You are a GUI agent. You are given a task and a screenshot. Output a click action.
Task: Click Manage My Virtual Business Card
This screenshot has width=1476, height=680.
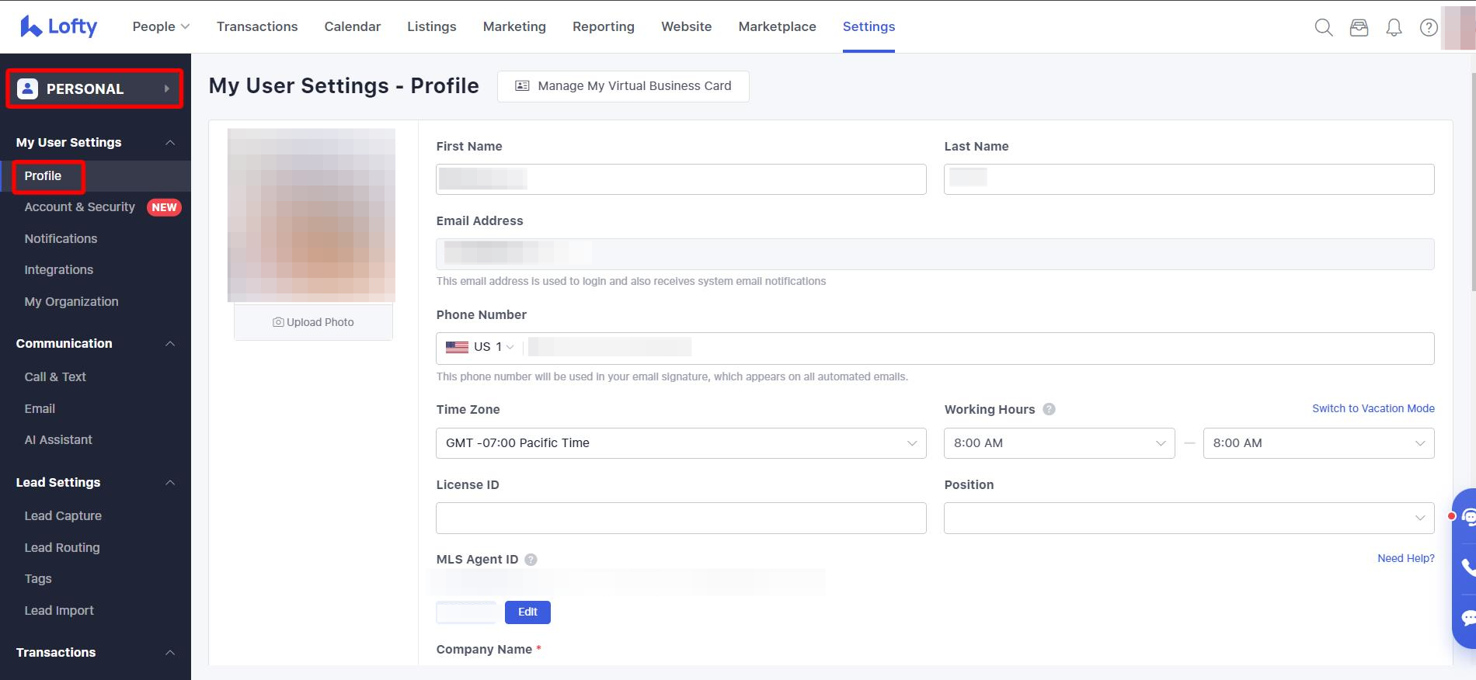tap(623, 86)
